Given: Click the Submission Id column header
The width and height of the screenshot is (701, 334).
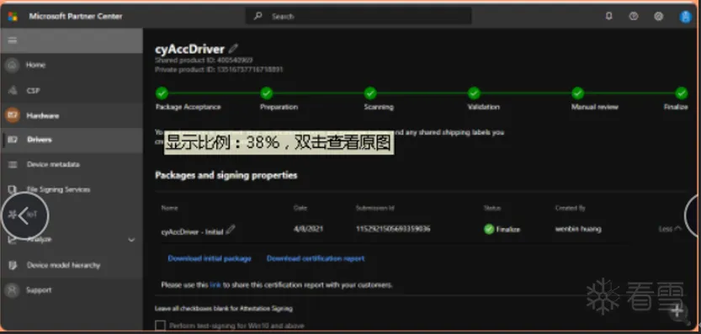Looking at the screenshot, I should click(375, 208).
